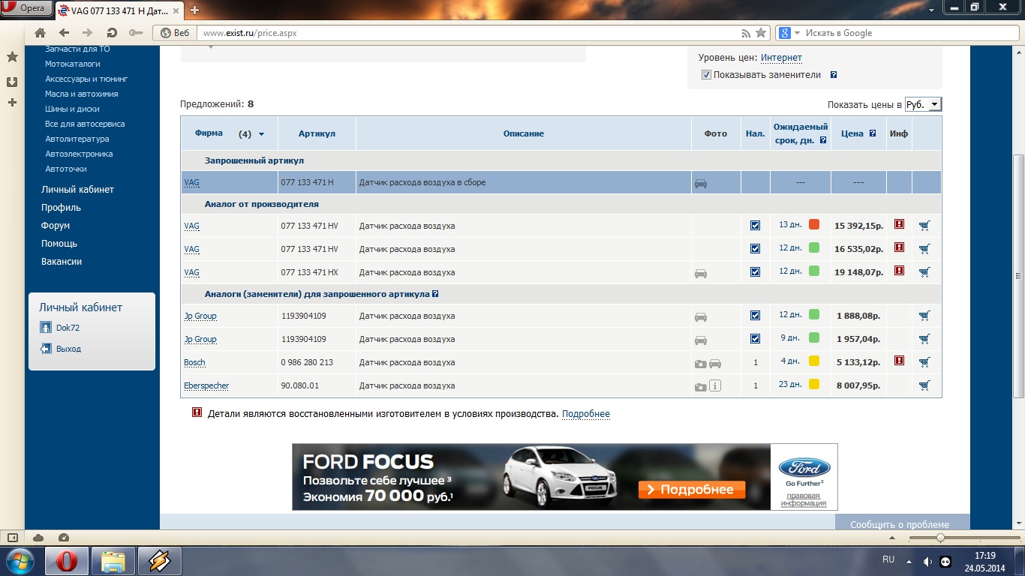Add VAG 077 133 471 HX to cart
The image size is (1025, 576).
tap(924, 271)
